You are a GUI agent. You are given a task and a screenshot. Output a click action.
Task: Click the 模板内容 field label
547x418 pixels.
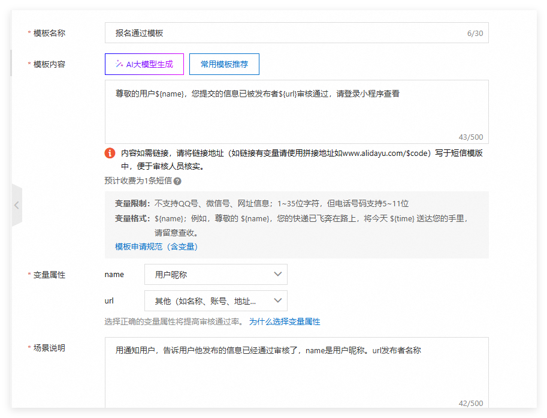click(x=49, y=64)
